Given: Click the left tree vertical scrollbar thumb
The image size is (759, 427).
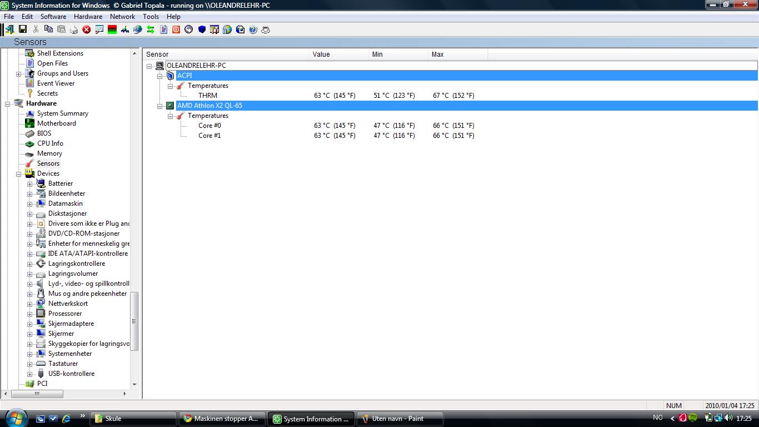Looking at the screenshot, I should (134, 321).
